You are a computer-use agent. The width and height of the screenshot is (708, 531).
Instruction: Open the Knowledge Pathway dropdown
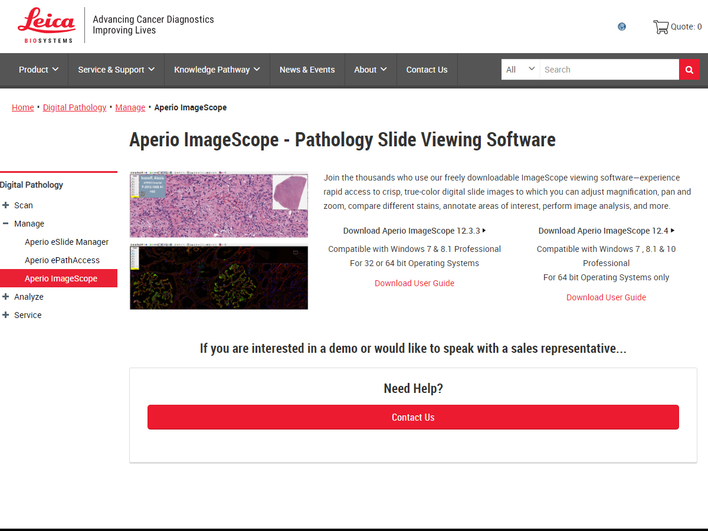pyautogui.click(x=217, y=69)
